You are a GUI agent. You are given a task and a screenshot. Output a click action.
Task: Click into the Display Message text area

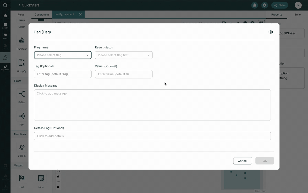(x=152, y=105)
